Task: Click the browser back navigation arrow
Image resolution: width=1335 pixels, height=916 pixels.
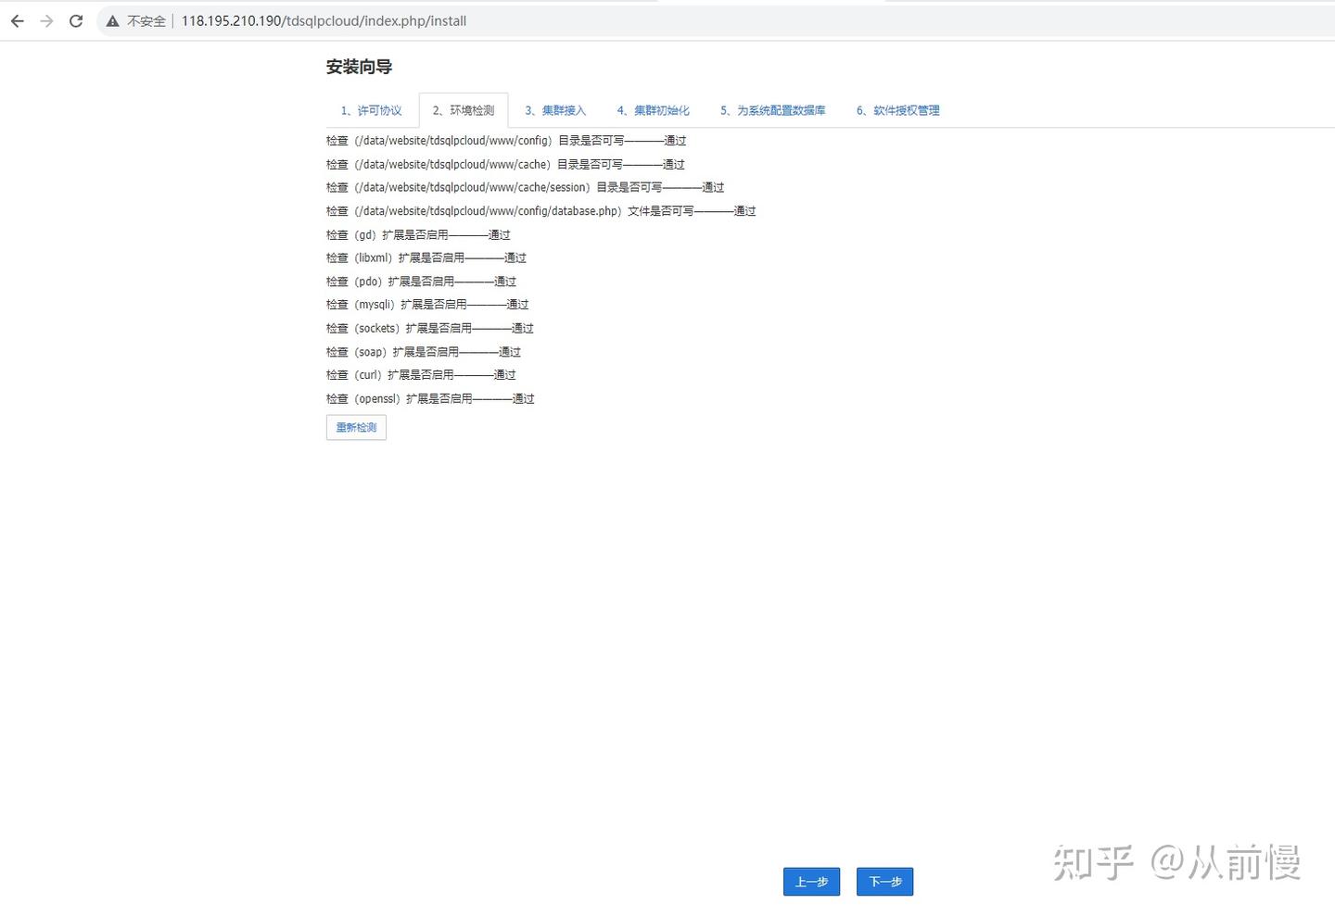Action: [x=17, y=20]
